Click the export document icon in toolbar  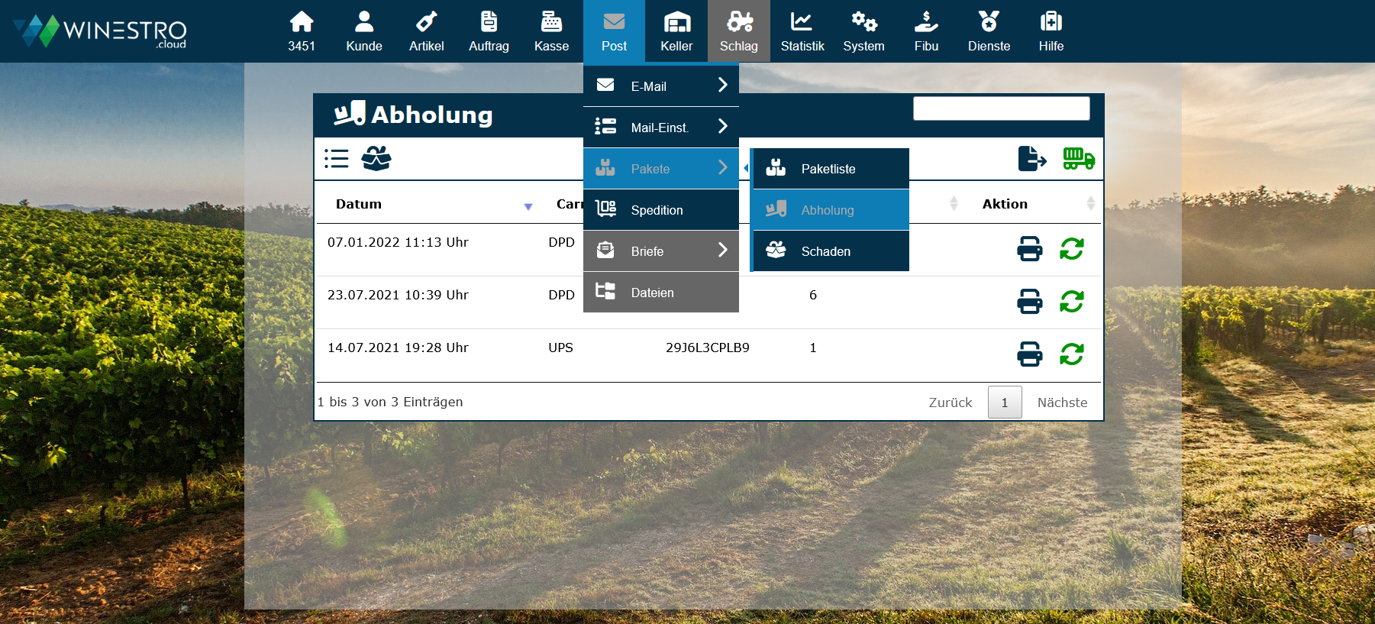pyautogui.click(x=1031, y=159)
